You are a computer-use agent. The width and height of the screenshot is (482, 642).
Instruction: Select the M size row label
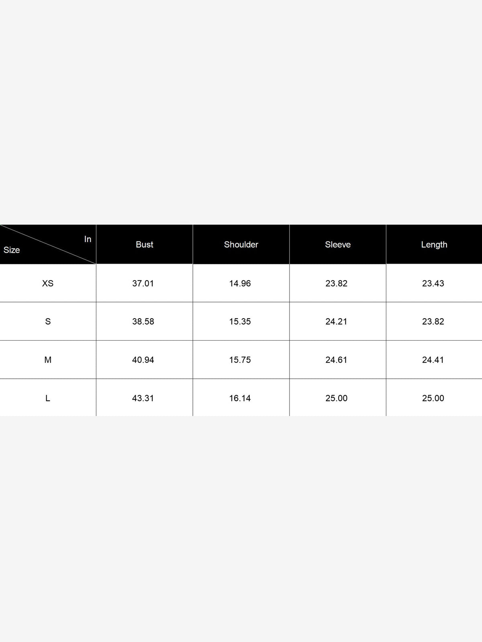48,360
